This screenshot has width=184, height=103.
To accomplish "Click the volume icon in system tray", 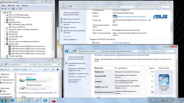I will tap(170, 100).
